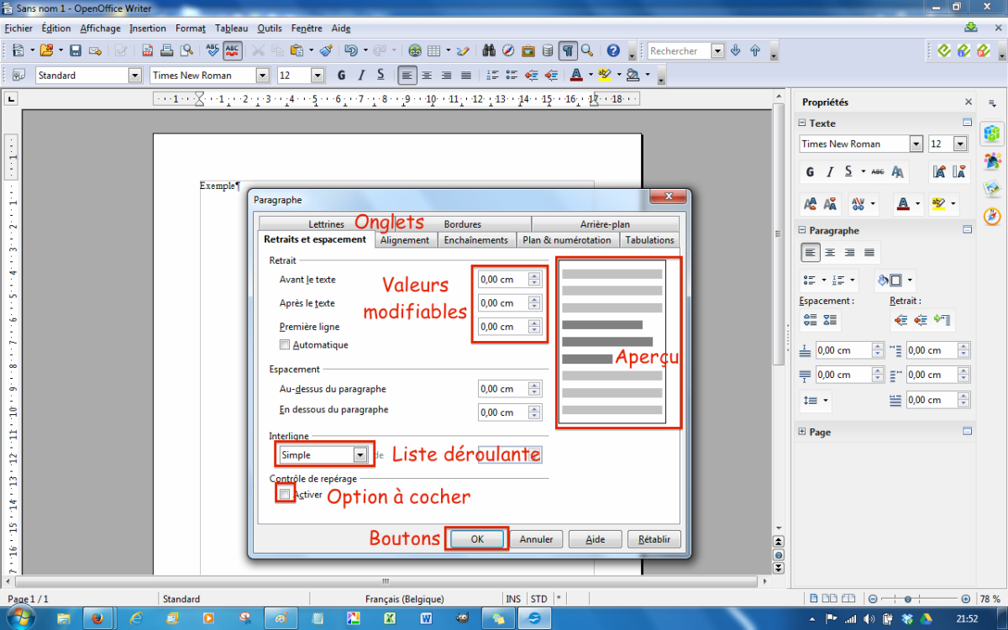
Task: Click Enchaînements tab in Paragraphe dialog
Action: tap(476, 240)
